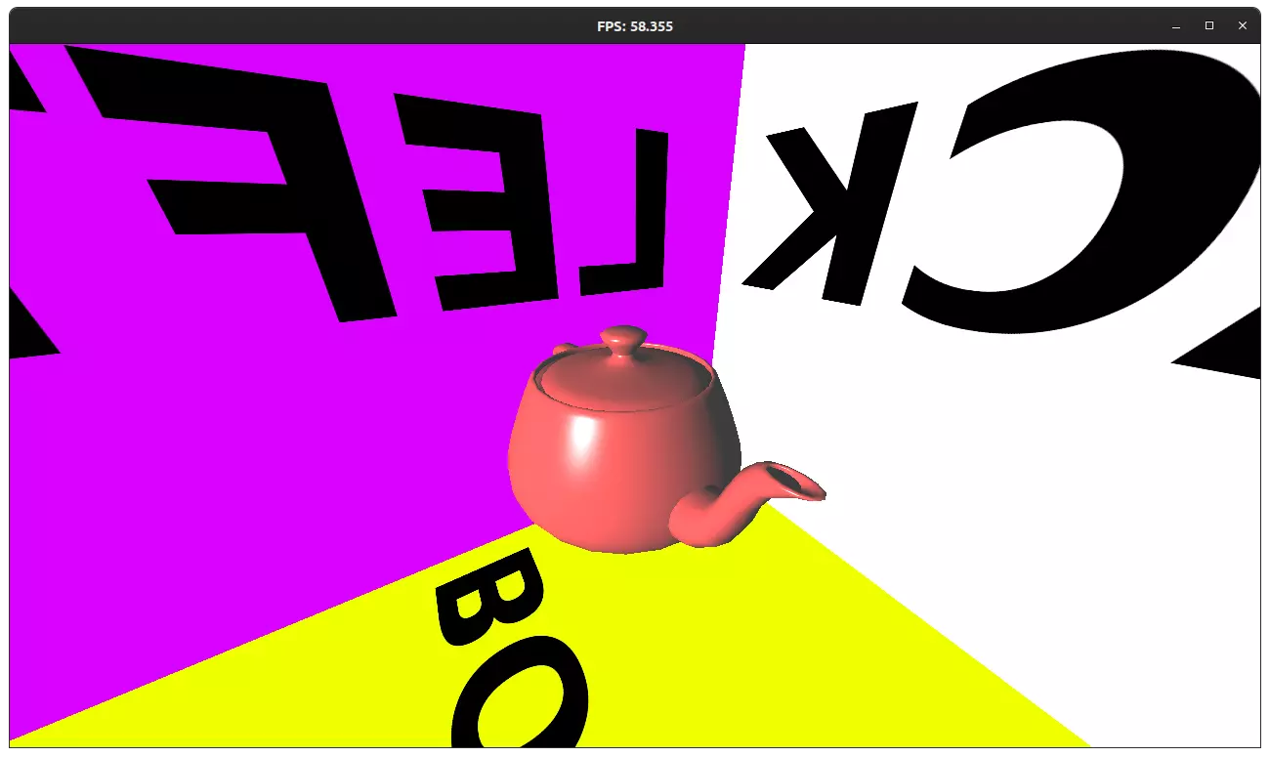Screen dimensions: 1270x757
Task: Click the FPS: 58.355 title text
Action: click(x=635, y=26)
